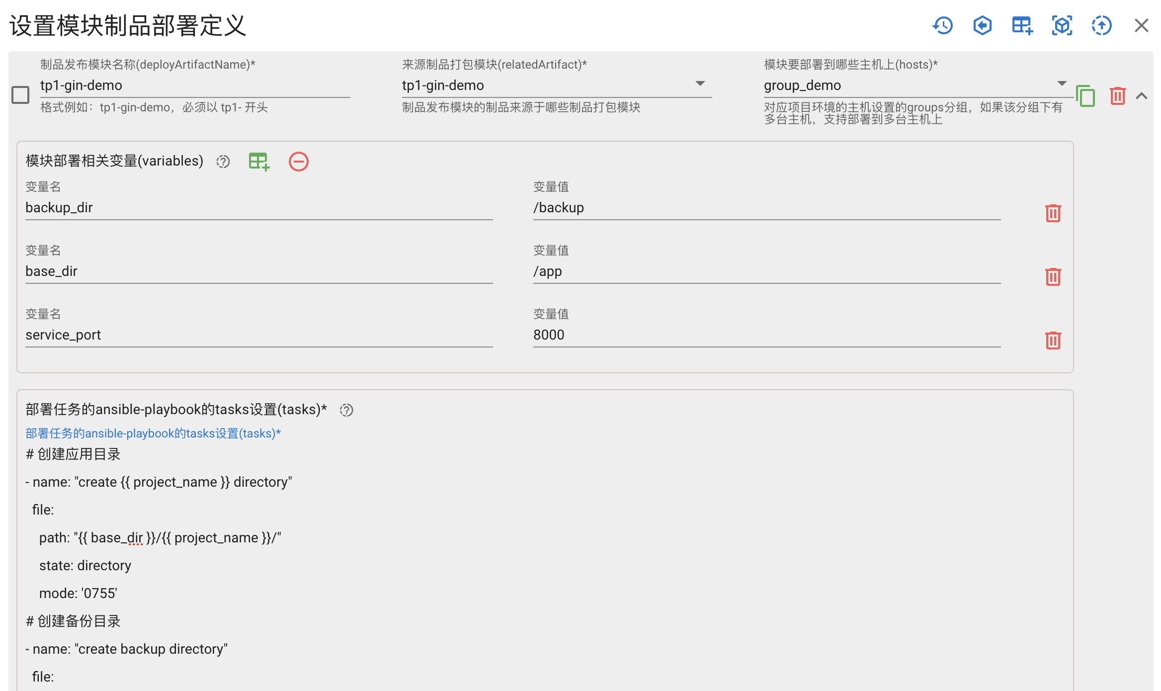Delete the backup_dir variable row

tap(1053, 213)
